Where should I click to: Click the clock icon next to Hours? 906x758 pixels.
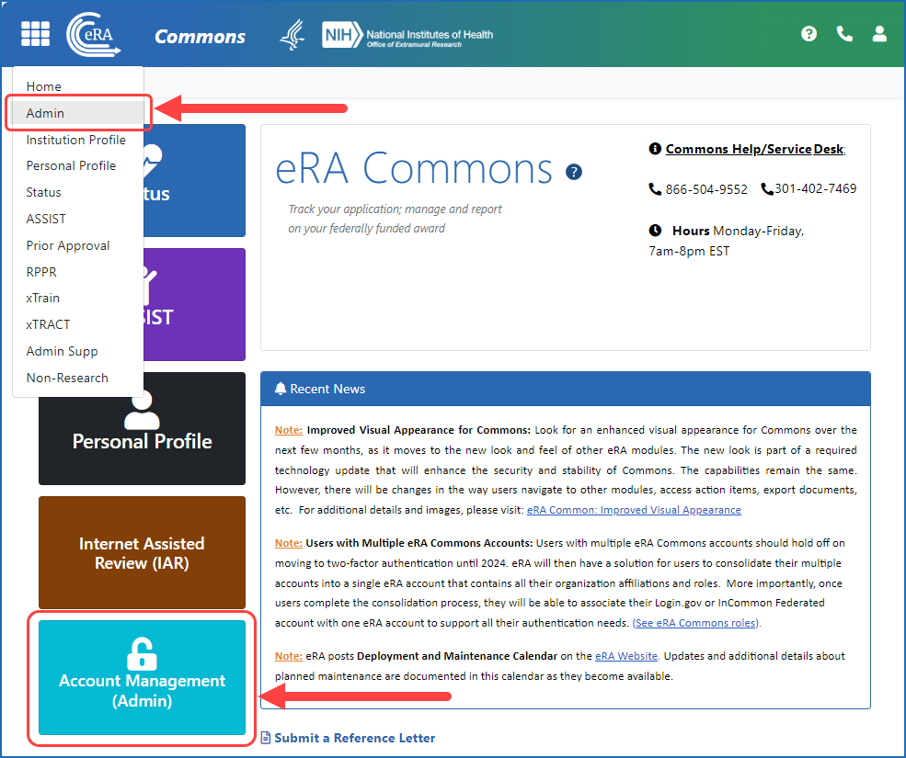tap(655, 231)
